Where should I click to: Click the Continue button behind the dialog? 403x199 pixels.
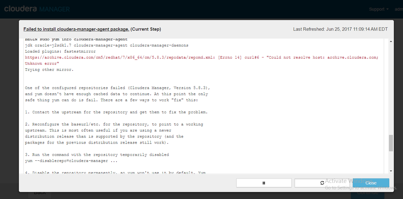pyautogui.click(x=368, y=193)
